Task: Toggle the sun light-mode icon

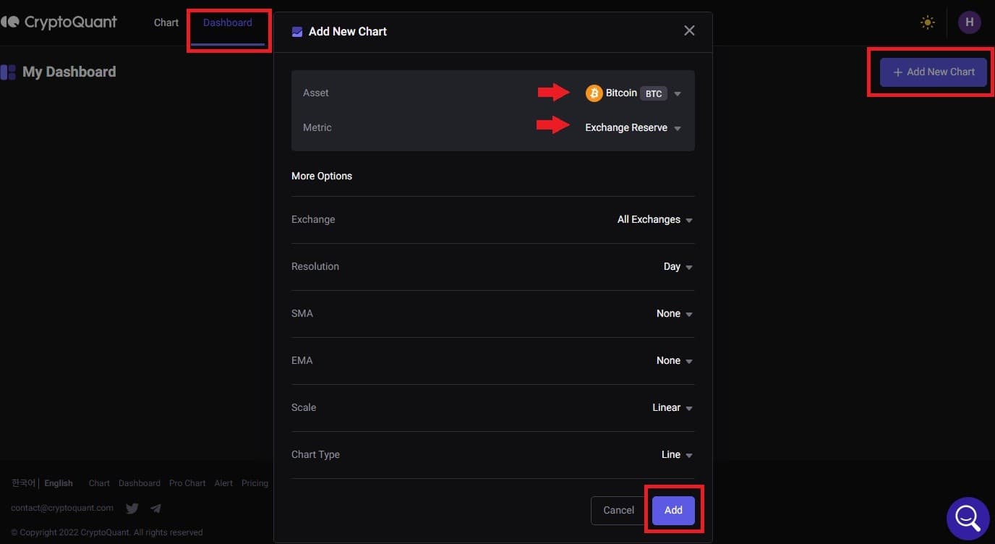Action: coord(928,22)
